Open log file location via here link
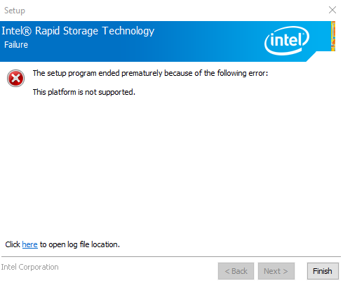Image resolution: width=343 pixels, height=283 pixels. tap(29, 244)
